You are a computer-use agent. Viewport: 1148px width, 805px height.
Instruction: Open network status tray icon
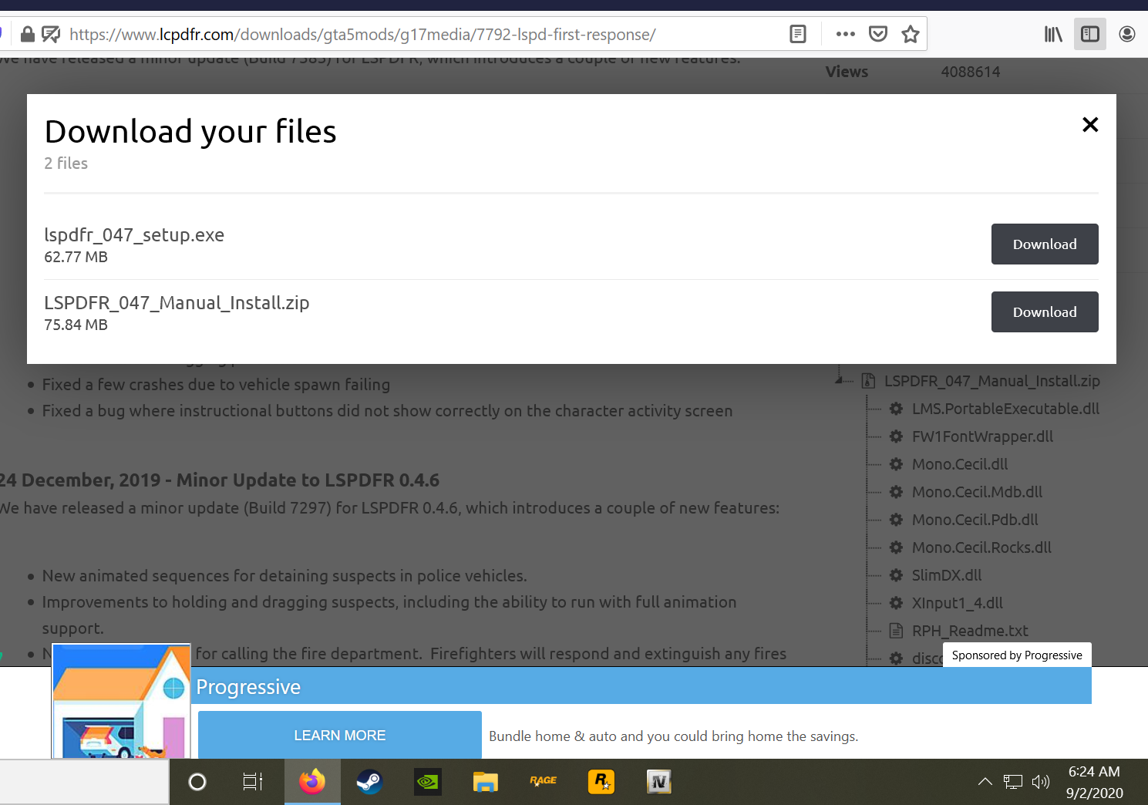(1013, 782)
